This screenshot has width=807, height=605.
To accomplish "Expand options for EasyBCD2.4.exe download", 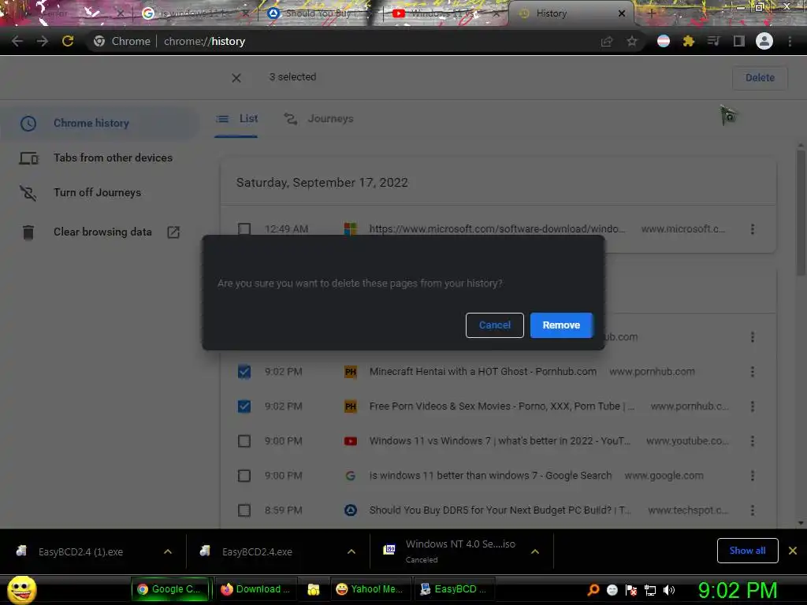I will click(351, 551).
